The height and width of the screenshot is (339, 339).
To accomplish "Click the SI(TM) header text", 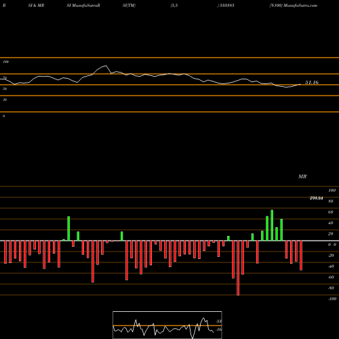I will [x=129, y=5].
